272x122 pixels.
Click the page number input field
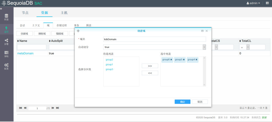point(37,108)
